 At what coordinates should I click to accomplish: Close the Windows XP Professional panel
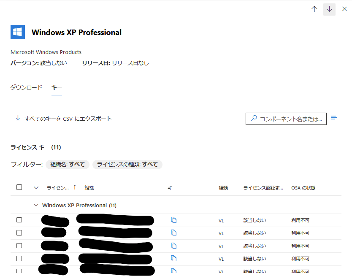pyautogui.click(x=344, y=9)
